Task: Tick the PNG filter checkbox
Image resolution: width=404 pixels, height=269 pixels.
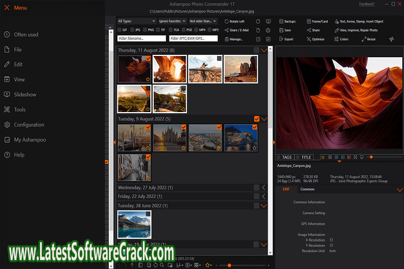Action: click(x=145, y=30)
